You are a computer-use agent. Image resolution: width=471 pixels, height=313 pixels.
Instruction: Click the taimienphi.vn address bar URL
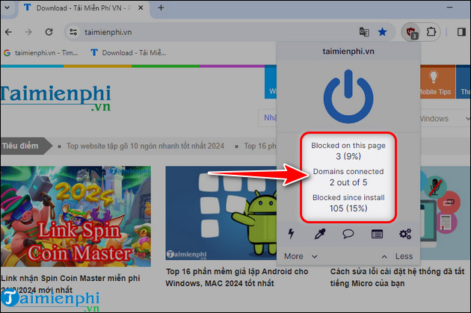tap(108, 32)
